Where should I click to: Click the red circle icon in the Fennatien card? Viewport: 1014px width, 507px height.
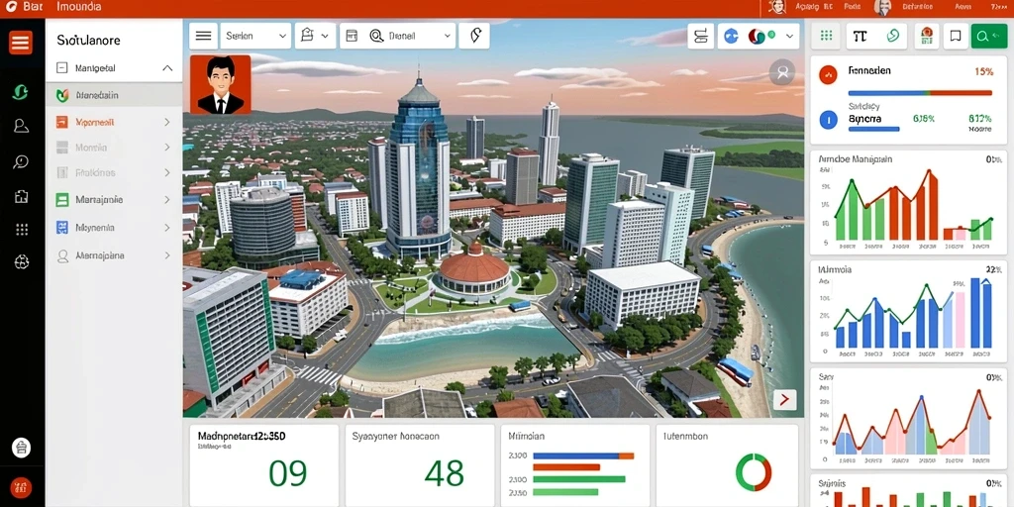pos(829,75)
